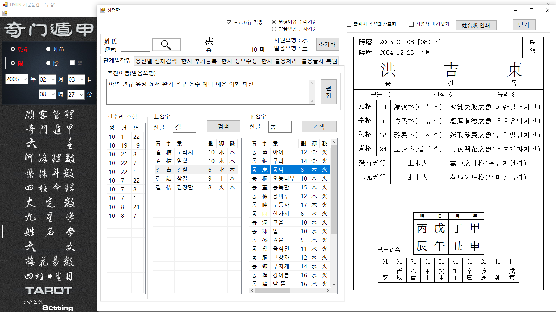Screen dimensions: 556x312
Task: Select the 桐 오동나무 row in 下名字 list
Action: pos(290,178)
